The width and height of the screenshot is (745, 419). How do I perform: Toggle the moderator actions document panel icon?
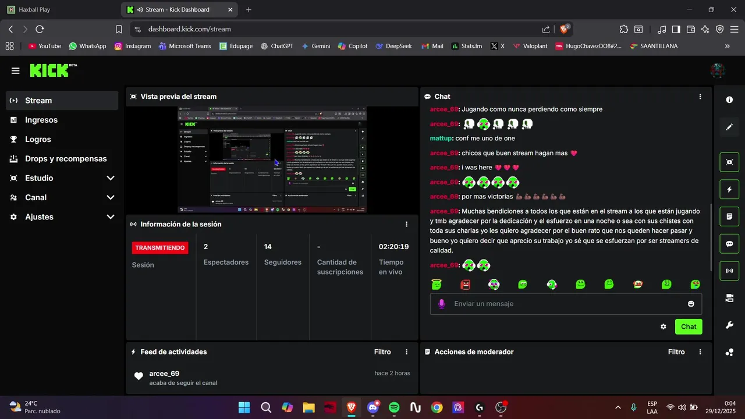729,216
